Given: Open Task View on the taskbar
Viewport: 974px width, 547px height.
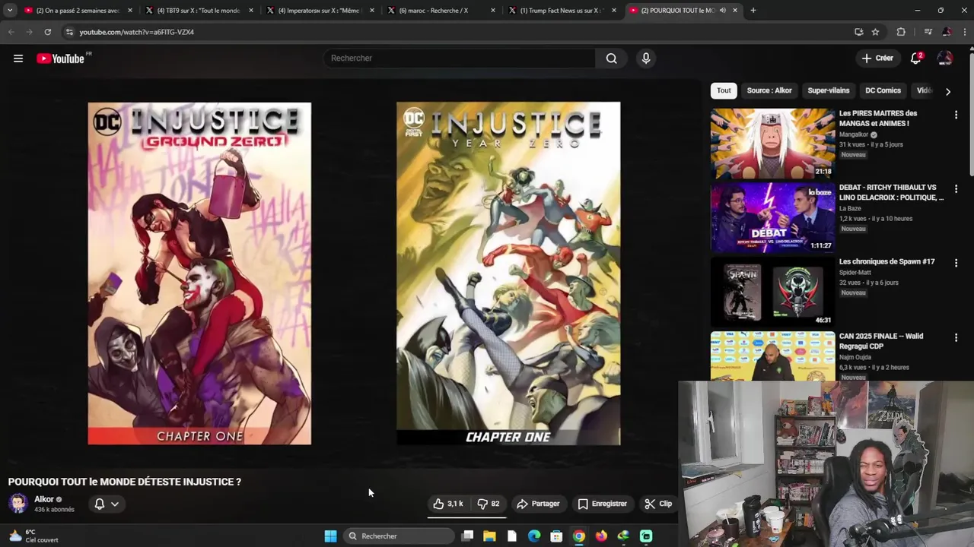Looking at the screenshot, I should [x=467, y=536].
